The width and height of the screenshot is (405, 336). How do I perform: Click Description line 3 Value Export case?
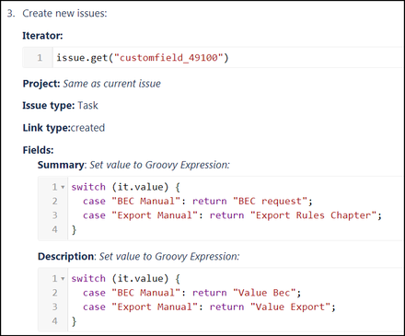pos(209,307)
